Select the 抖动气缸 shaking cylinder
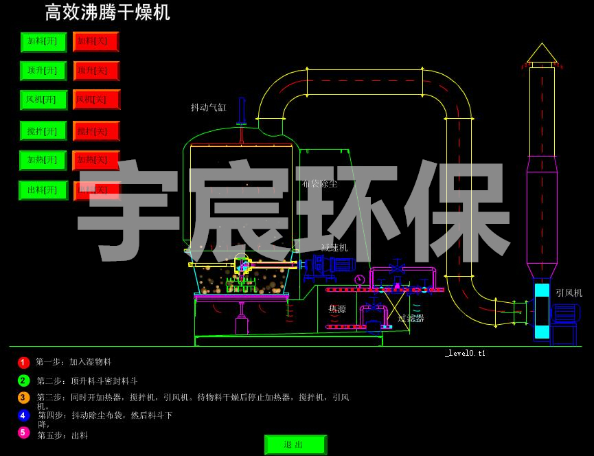594x456 pixels. pyautogui.click(x=241, y=112)
